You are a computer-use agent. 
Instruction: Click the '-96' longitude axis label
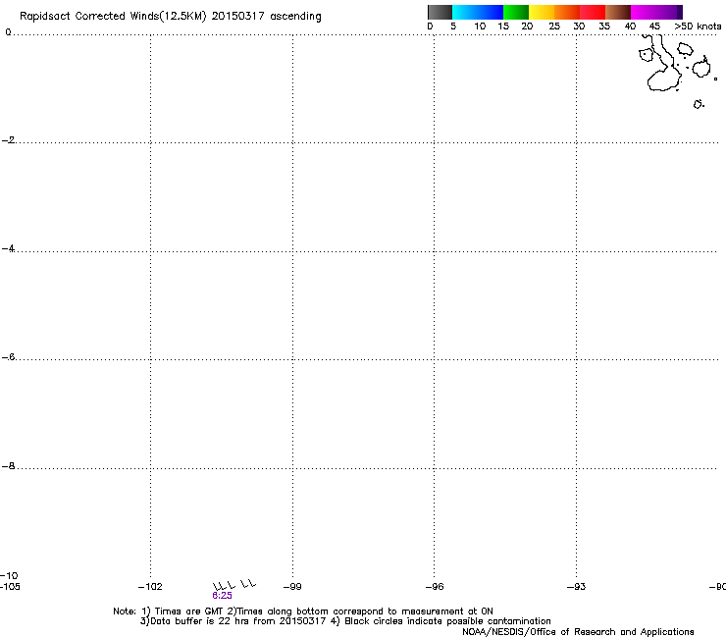click(x=435, y=587)
